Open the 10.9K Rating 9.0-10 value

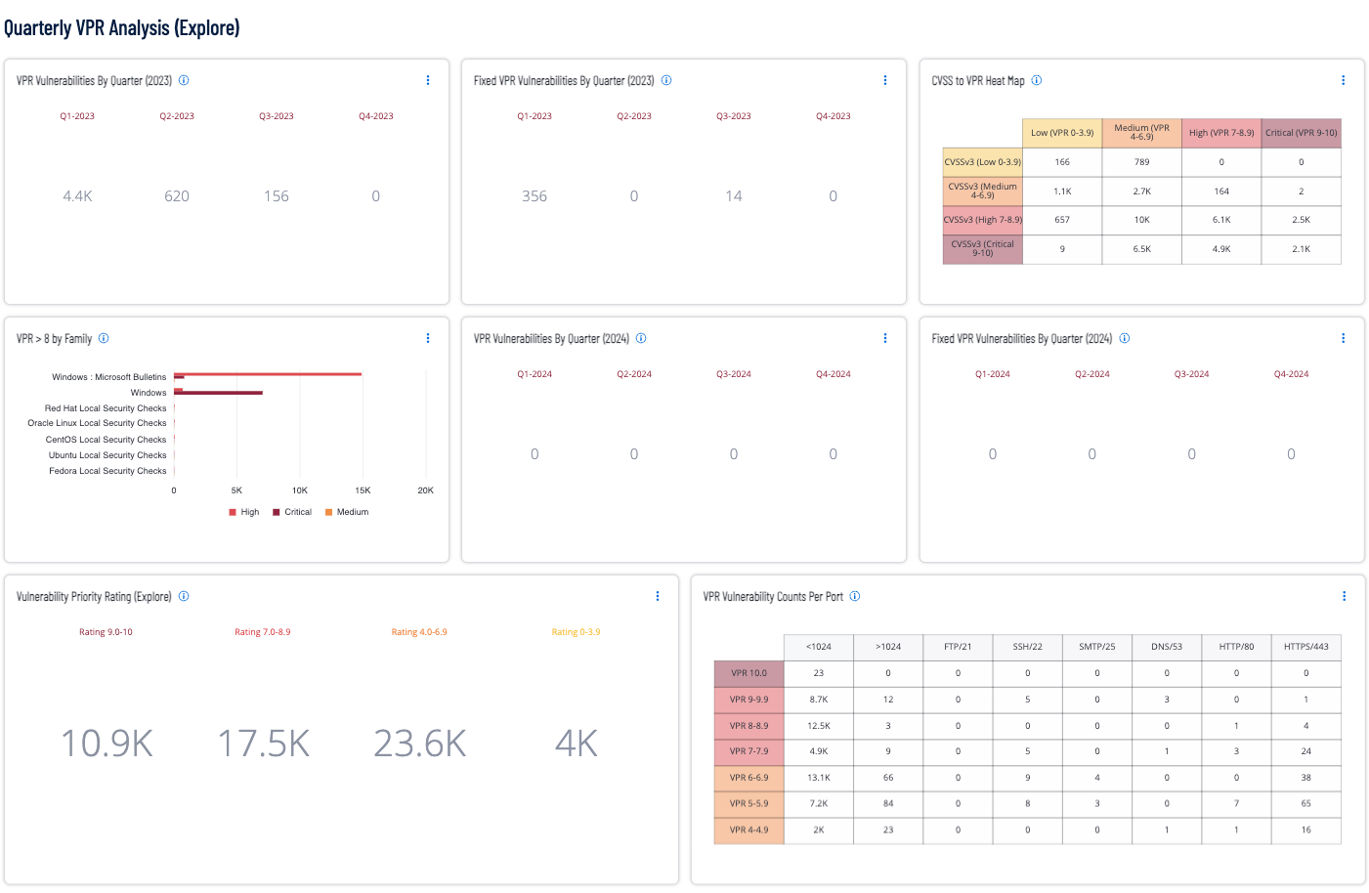[107, 744]
